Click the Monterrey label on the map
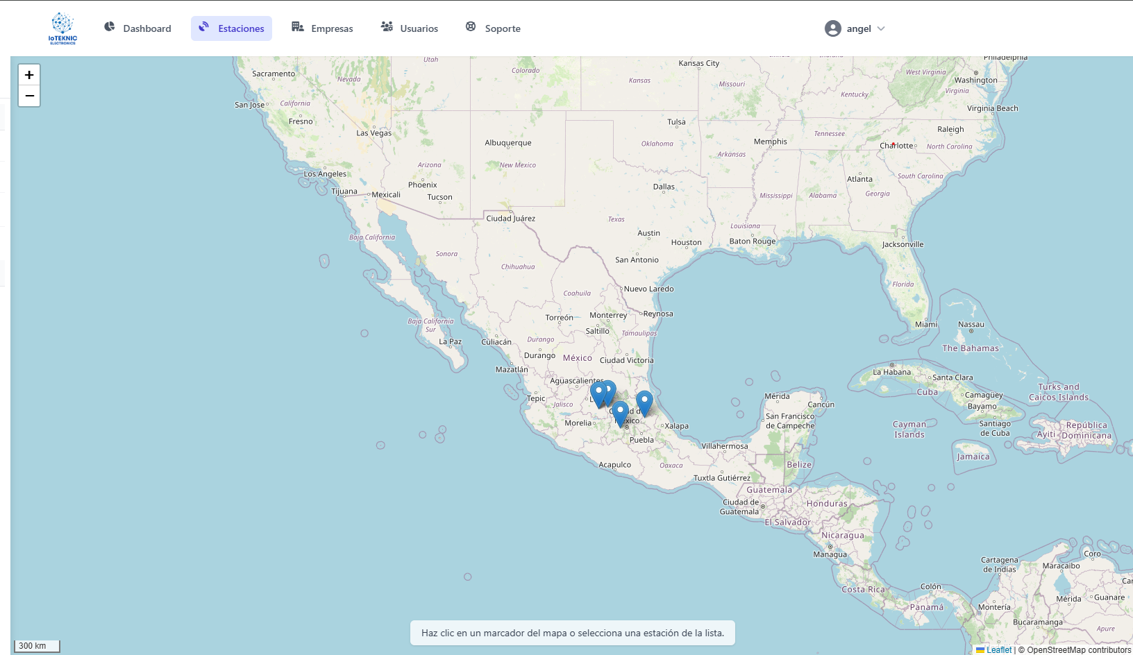Viewport: 1133px width, 655px height. pos(608,315)
